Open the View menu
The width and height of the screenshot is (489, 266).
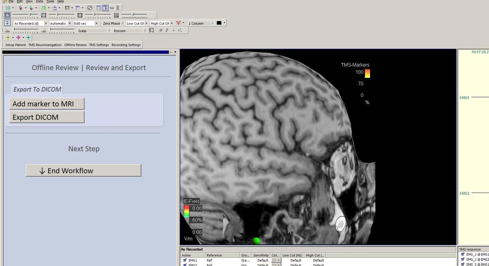(x=29, y=1)
